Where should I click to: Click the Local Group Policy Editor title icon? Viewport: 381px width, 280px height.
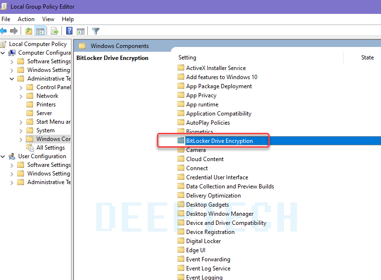[4, 6]
